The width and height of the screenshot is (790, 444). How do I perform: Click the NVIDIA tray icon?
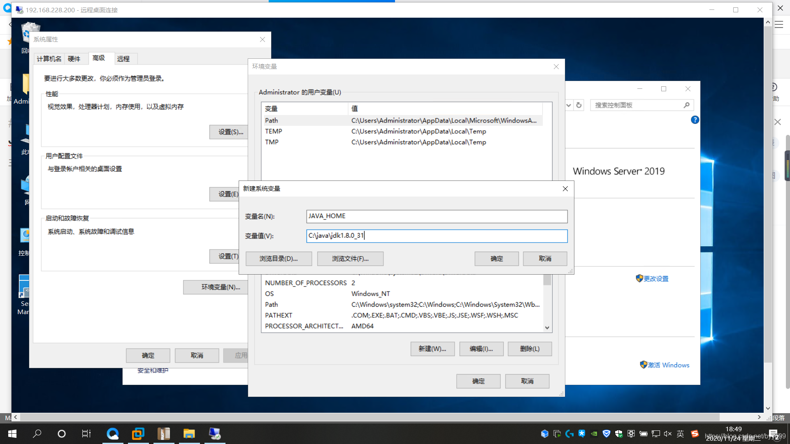click(594, 434)
